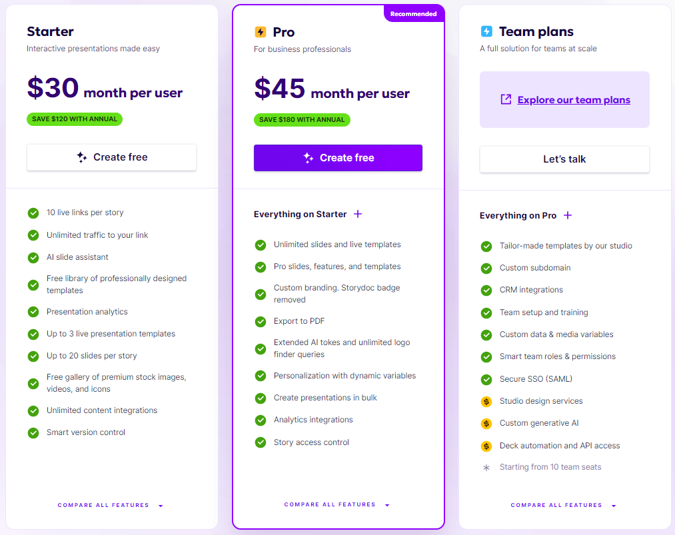Click the Save $120 with annual green badge
Screen dimensions: 675x535
(75, 119)
